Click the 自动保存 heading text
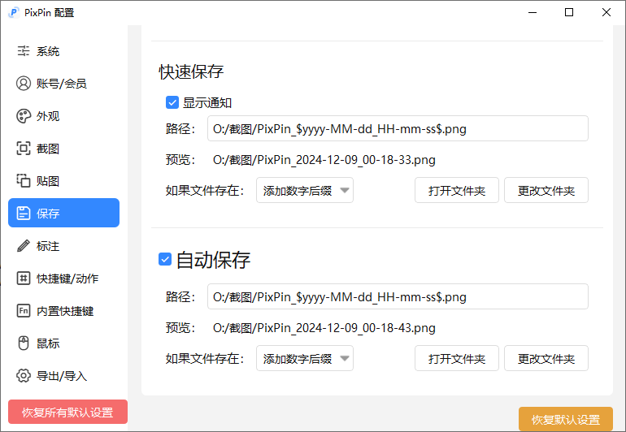This screenshot has height=432, width=626. pyautogui.click(x=213, y=260)
